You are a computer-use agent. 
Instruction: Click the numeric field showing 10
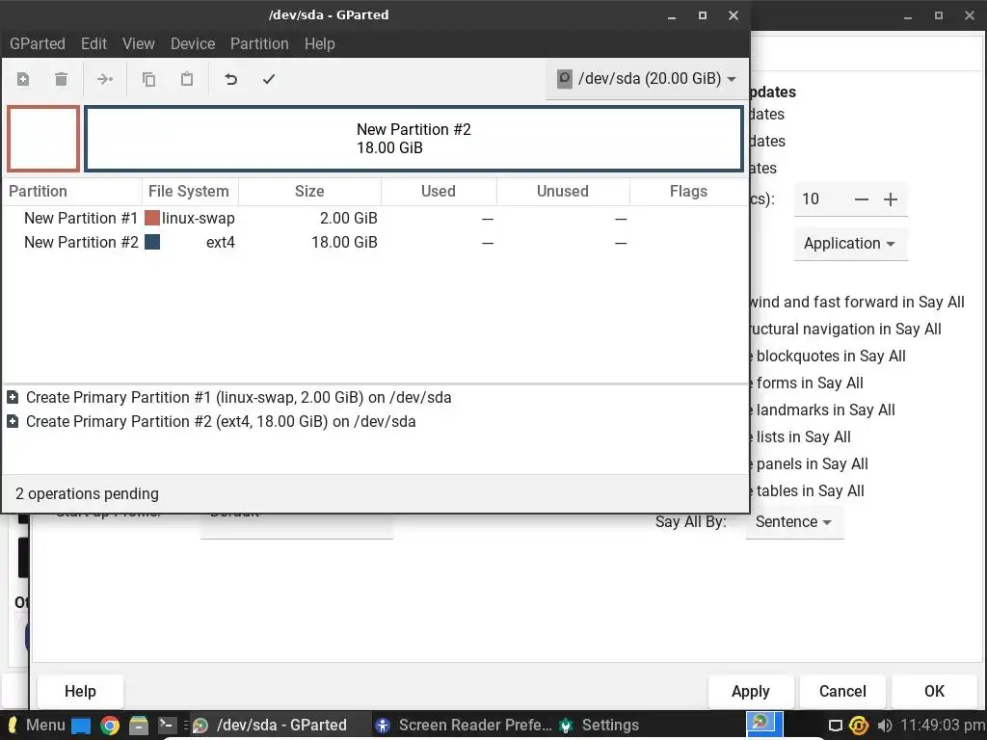click(x=821, y=199)
